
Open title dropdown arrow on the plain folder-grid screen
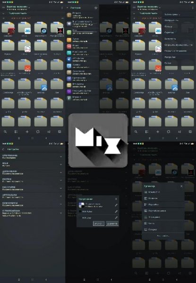[29, 8]
